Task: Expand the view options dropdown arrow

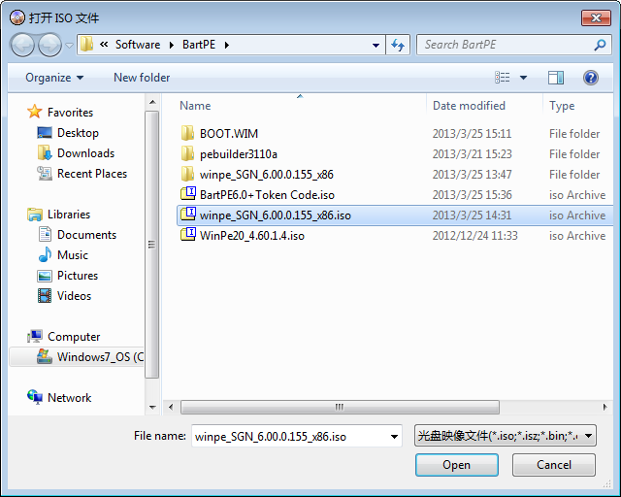Action: click(524, 78)
